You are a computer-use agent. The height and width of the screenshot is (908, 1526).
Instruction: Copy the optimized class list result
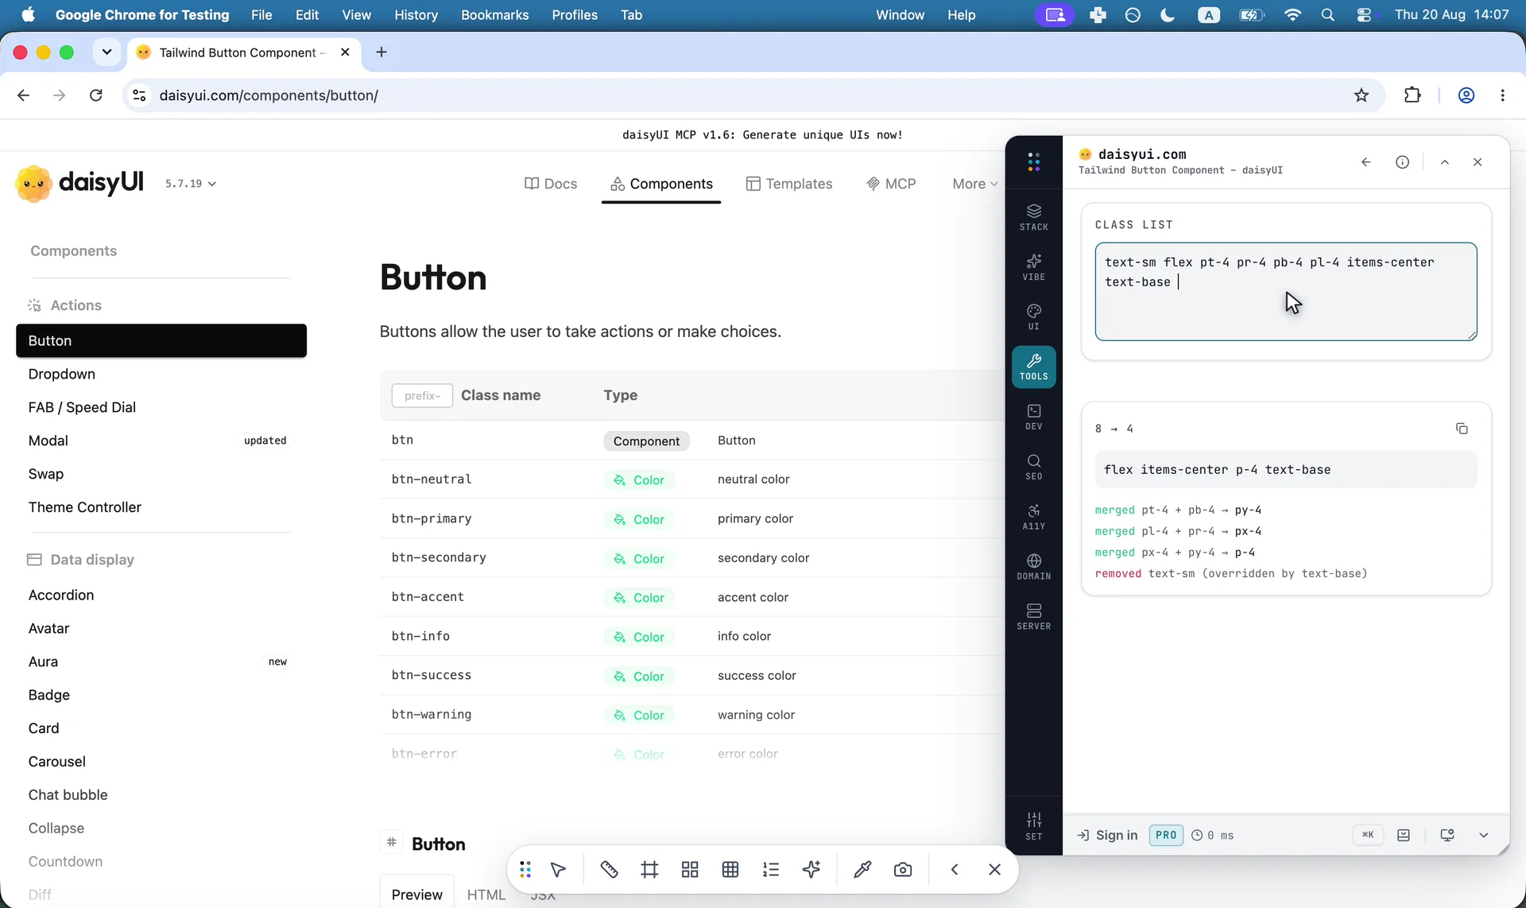click(x=1462, y=429)
